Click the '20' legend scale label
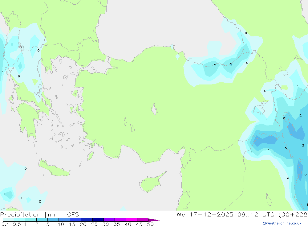Image resolution: width=308 pixels, height=226 pixels. tap(83, 224)
